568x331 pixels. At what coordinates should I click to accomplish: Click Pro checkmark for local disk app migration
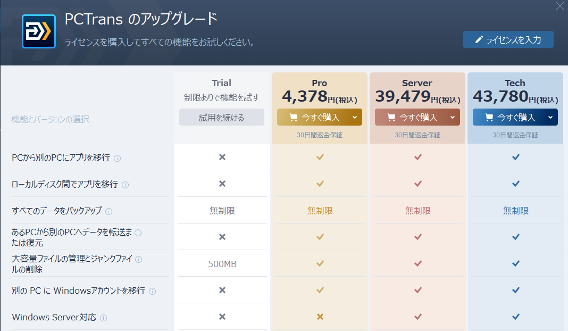[x=320, y=184]
